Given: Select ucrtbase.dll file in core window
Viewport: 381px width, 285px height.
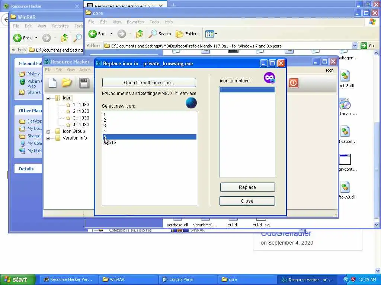Looking at the screenshot, I should click(177, 225).
